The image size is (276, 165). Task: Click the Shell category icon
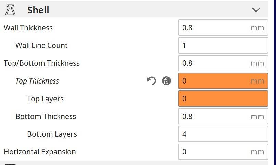coord(11,10)
